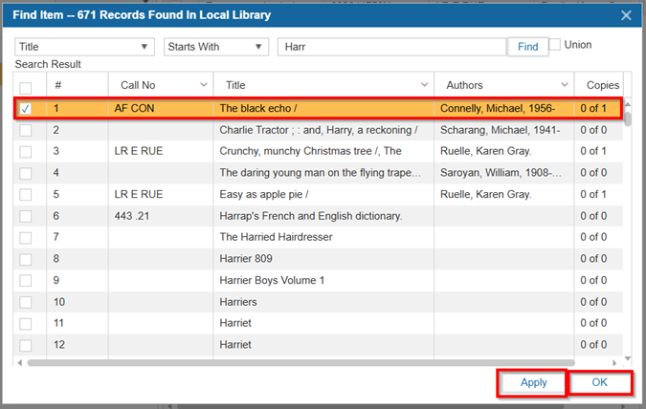Select call number '443 .21'
The width and height of the screenshot is (646, 409).
coord(132,216)
